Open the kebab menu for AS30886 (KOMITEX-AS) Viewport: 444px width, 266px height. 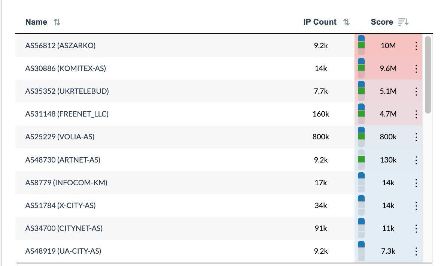(416, 68)
